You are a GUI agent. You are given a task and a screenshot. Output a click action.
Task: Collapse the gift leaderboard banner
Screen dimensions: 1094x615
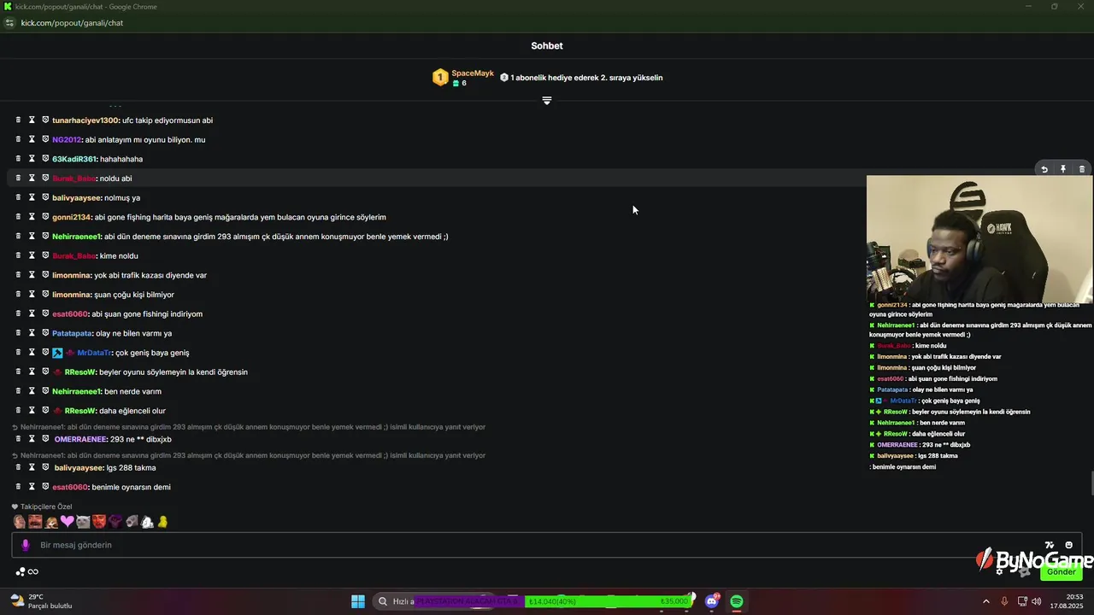tap(547, 100)
